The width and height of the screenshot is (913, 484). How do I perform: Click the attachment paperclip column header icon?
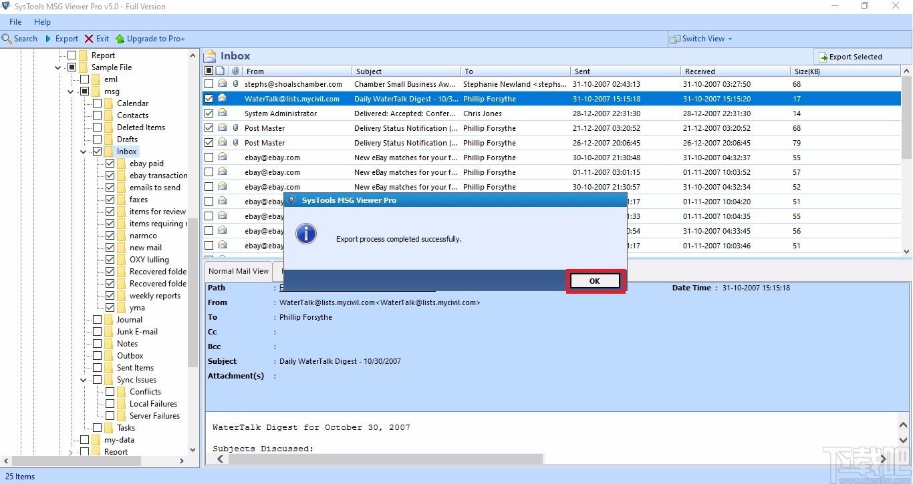tap(235, 71)
